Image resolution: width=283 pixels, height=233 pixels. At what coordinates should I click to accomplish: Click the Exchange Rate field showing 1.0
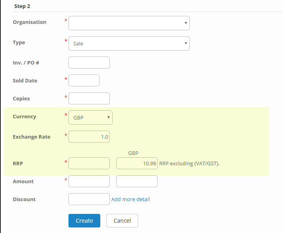[89, 137]
